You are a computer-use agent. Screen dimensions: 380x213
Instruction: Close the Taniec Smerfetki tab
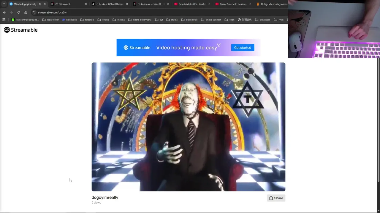[x=250, y=4]
